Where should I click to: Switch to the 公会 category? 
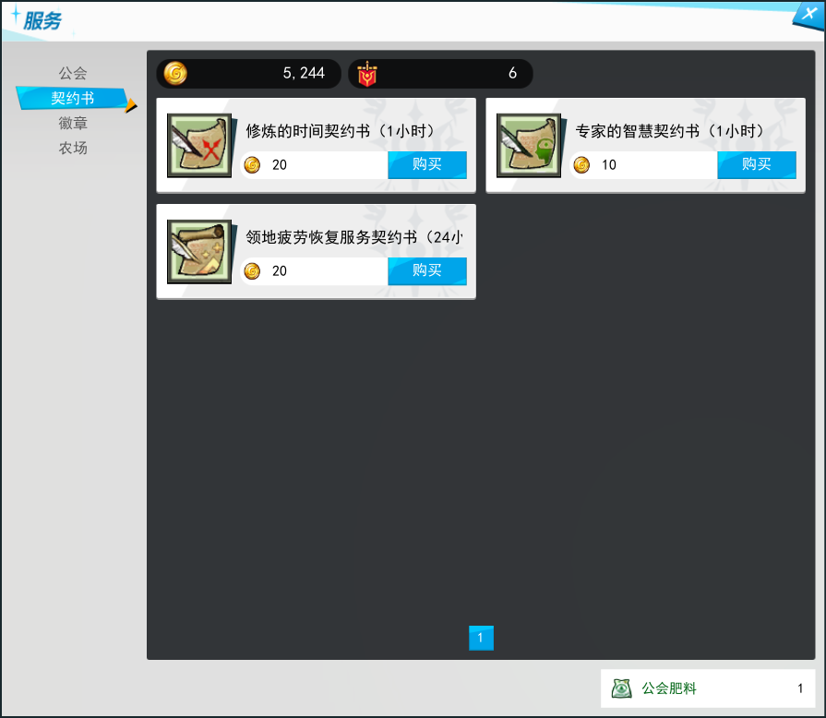pos(73,74)
